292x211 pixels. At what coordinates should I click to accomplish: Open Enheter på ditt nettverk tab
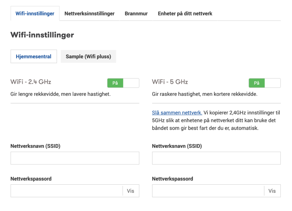coord(185,14)
